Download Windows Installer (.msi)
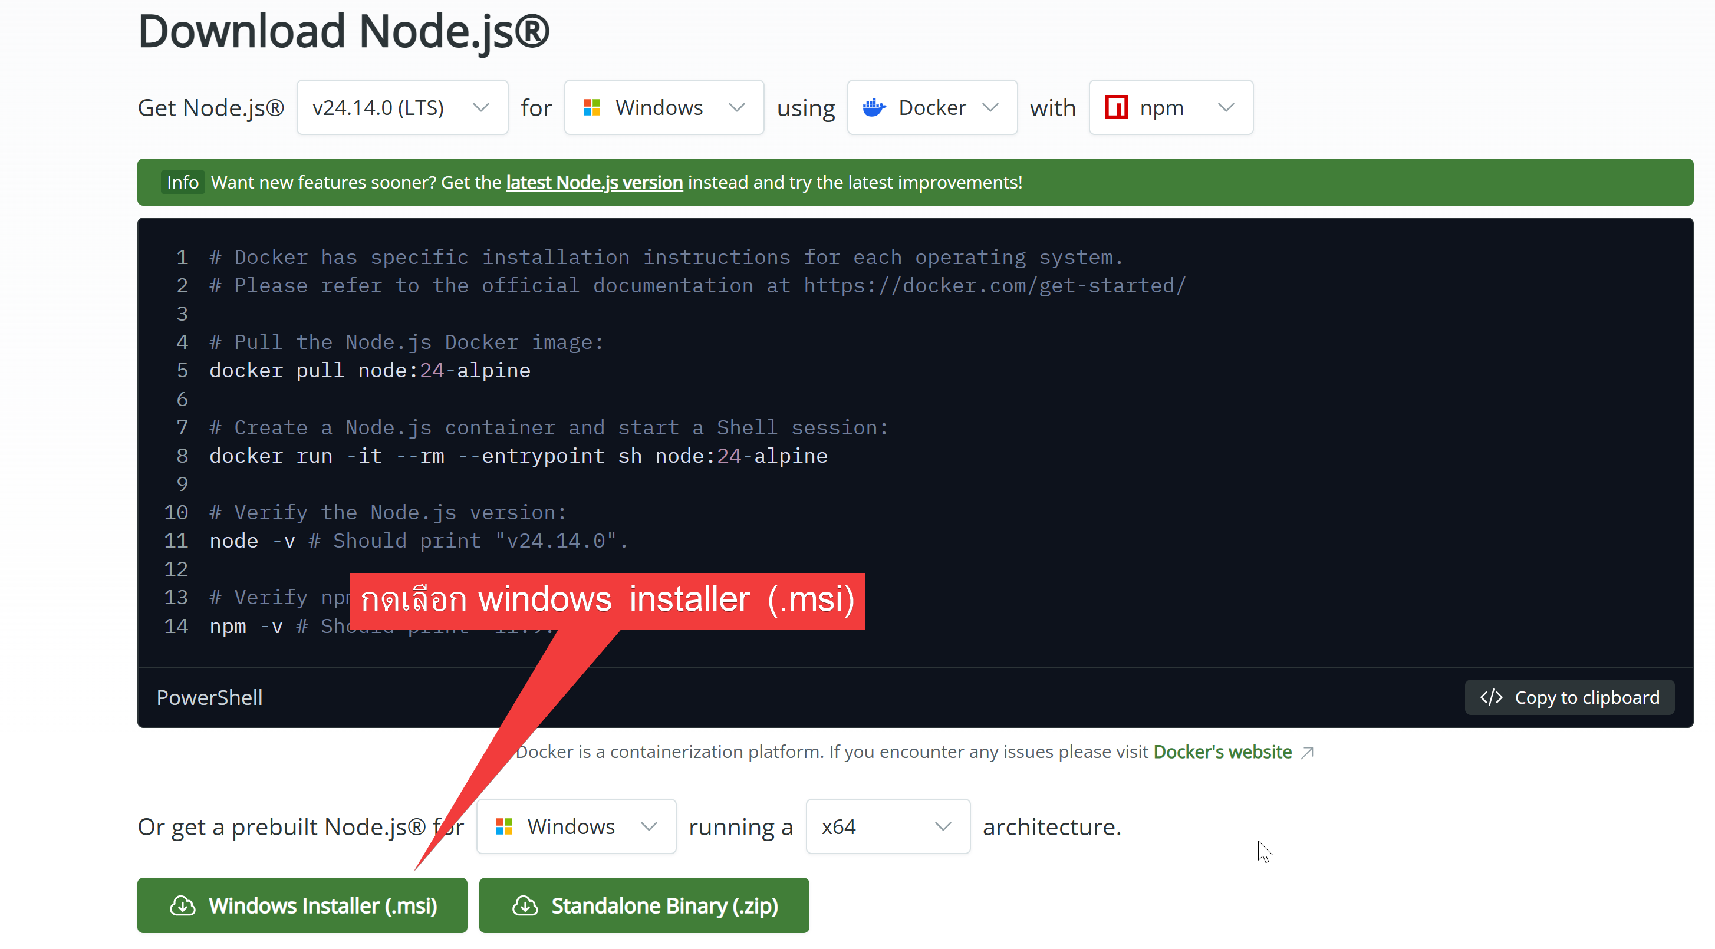Image resolution: width=1715 pixels, height=949 pixels. (302, 905)
